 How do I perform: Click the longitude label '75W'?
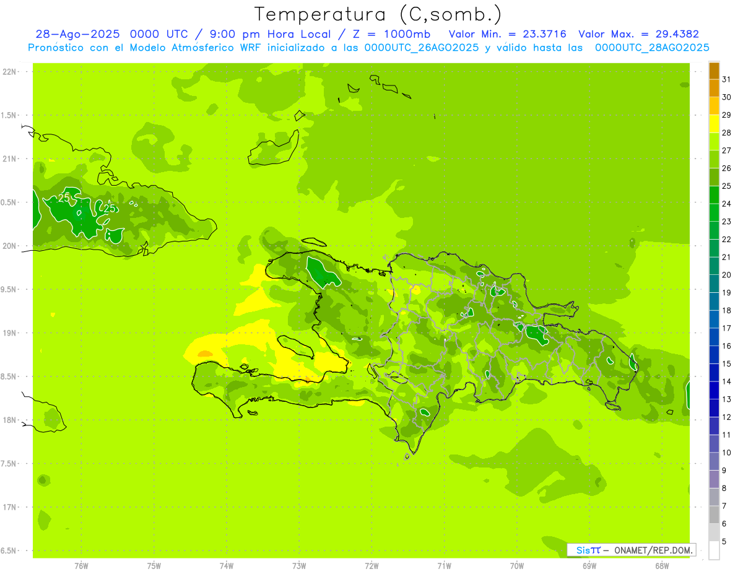pos(154,566)
